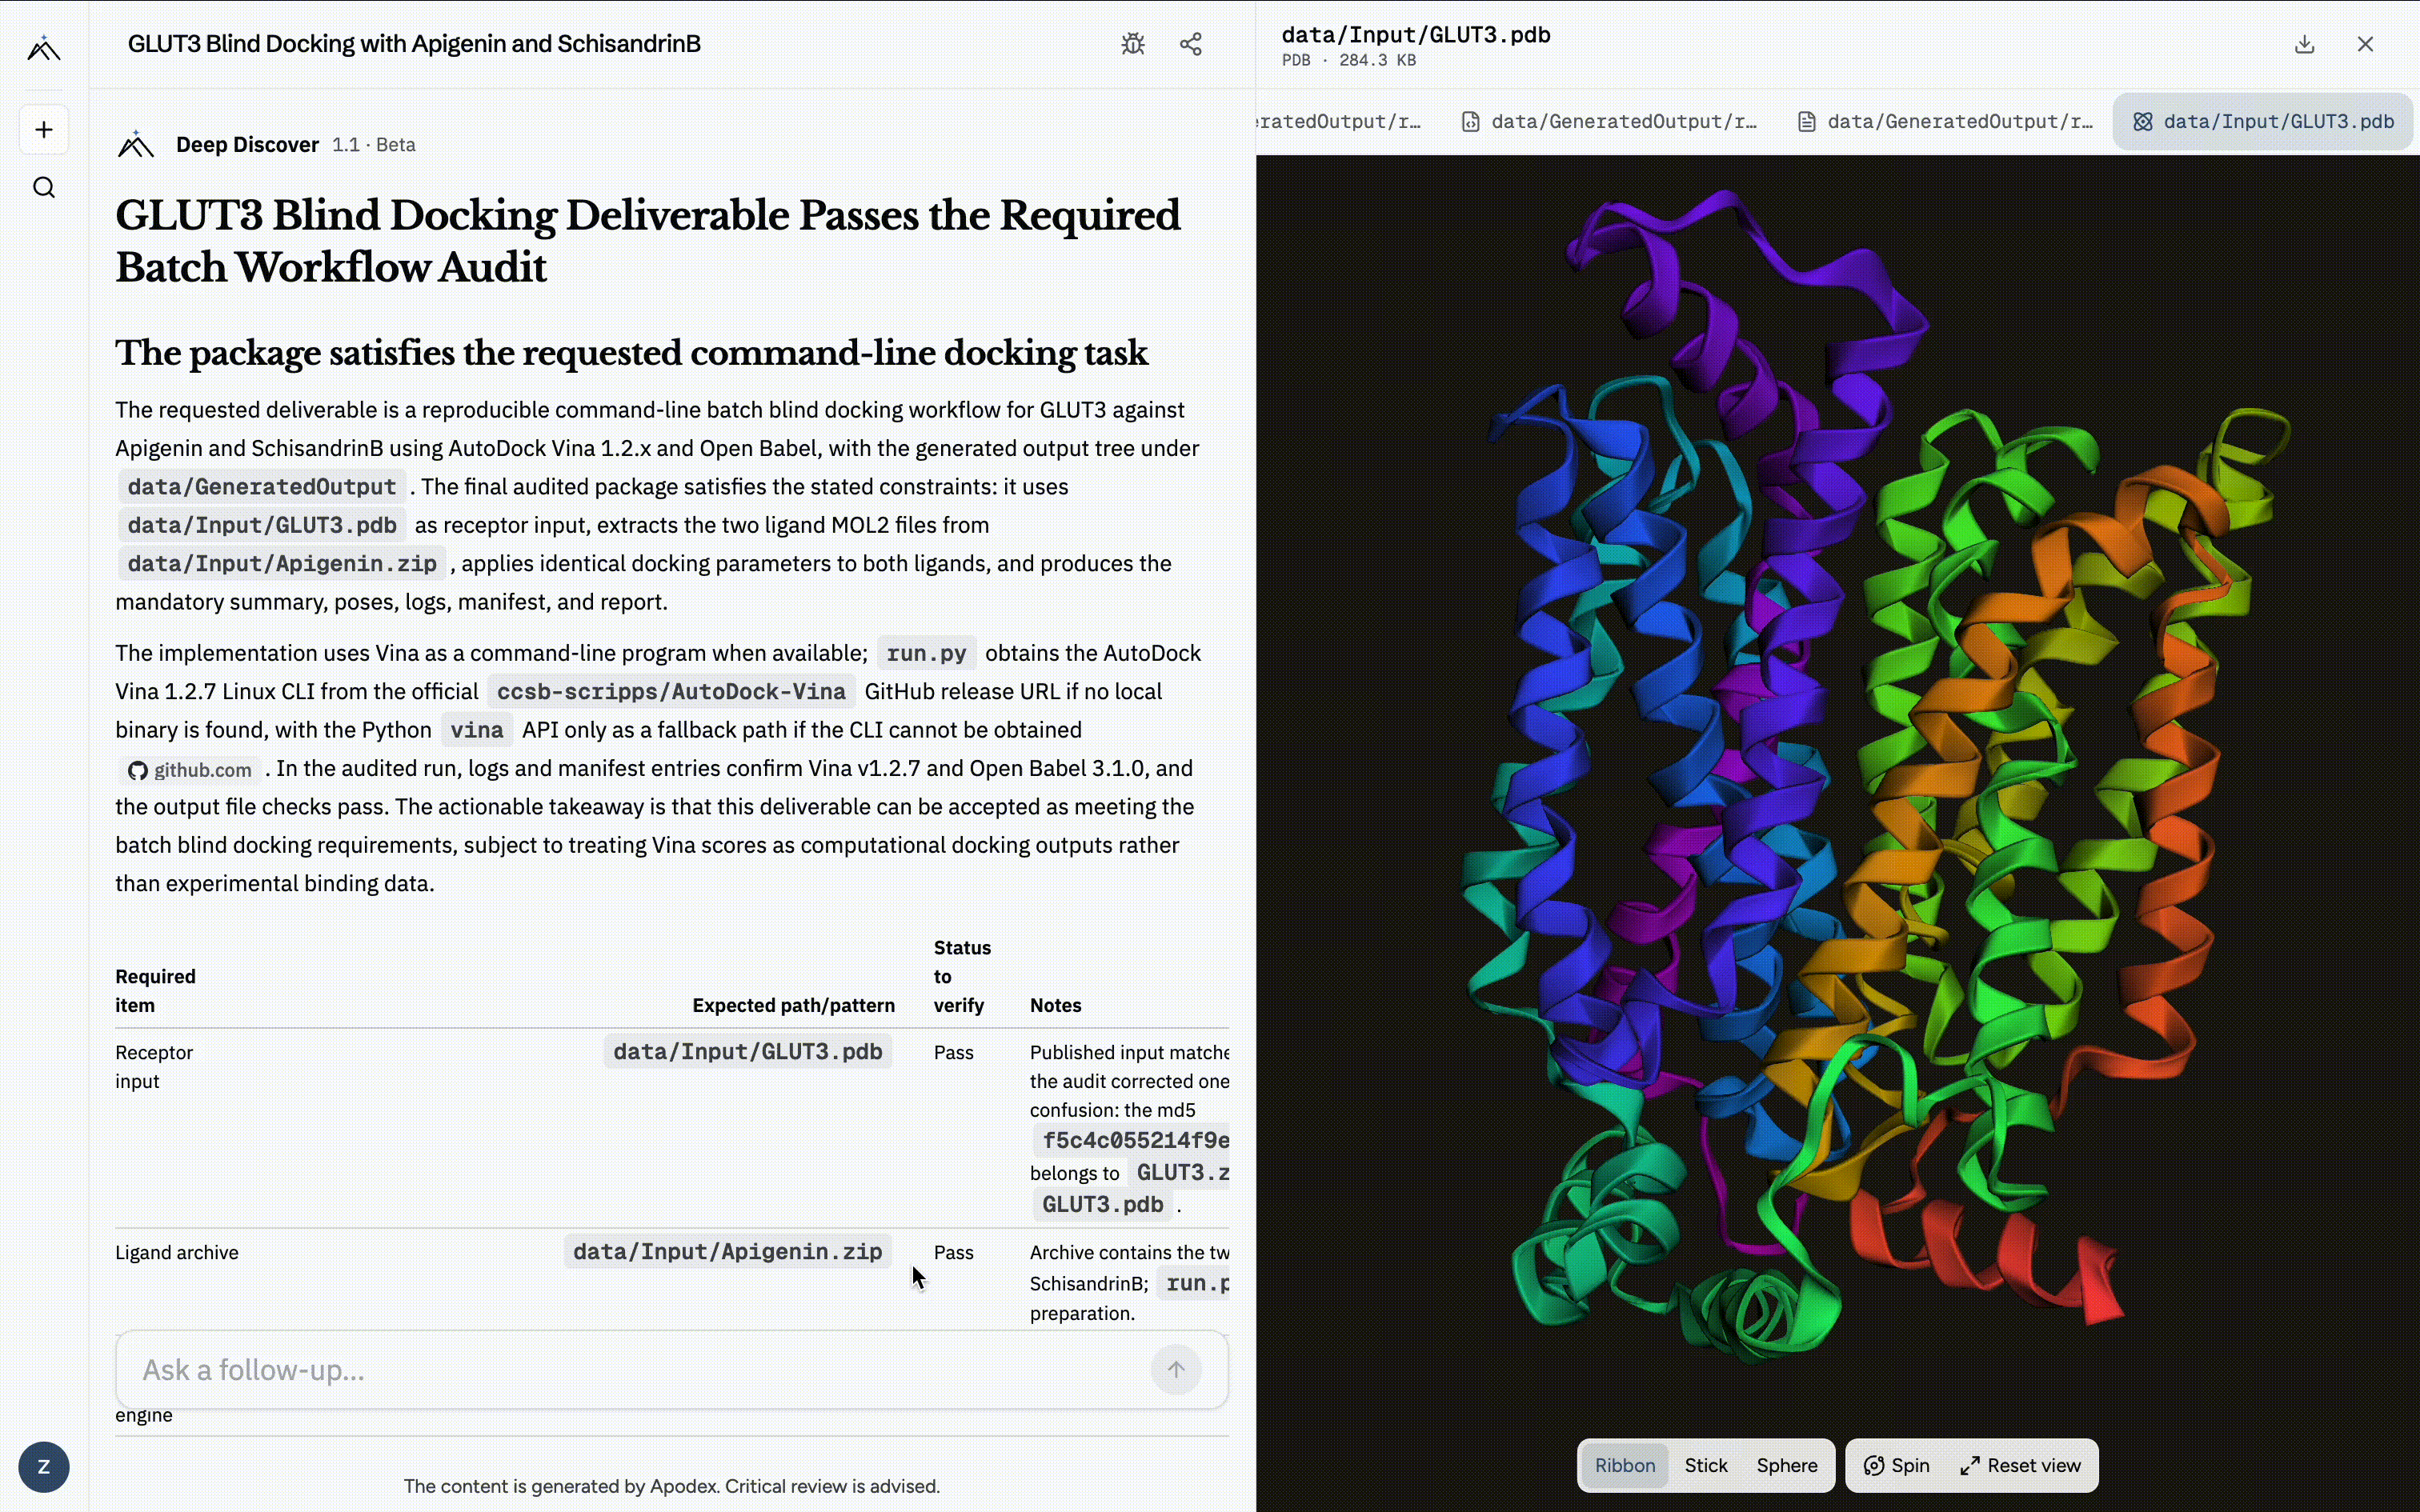
Task: Click the 'Ligand archive' table row label
Action: 177,1253
